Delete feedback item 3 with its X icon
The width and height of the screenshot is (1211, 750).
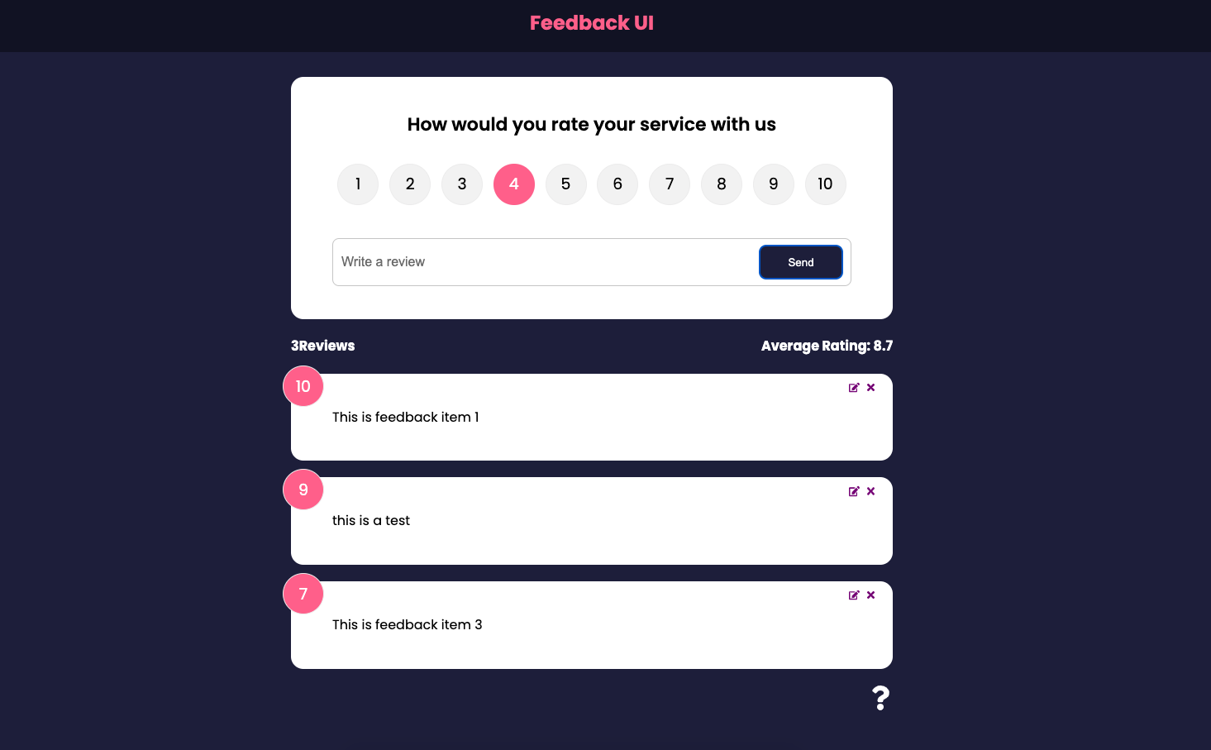(x=870, y=595)
